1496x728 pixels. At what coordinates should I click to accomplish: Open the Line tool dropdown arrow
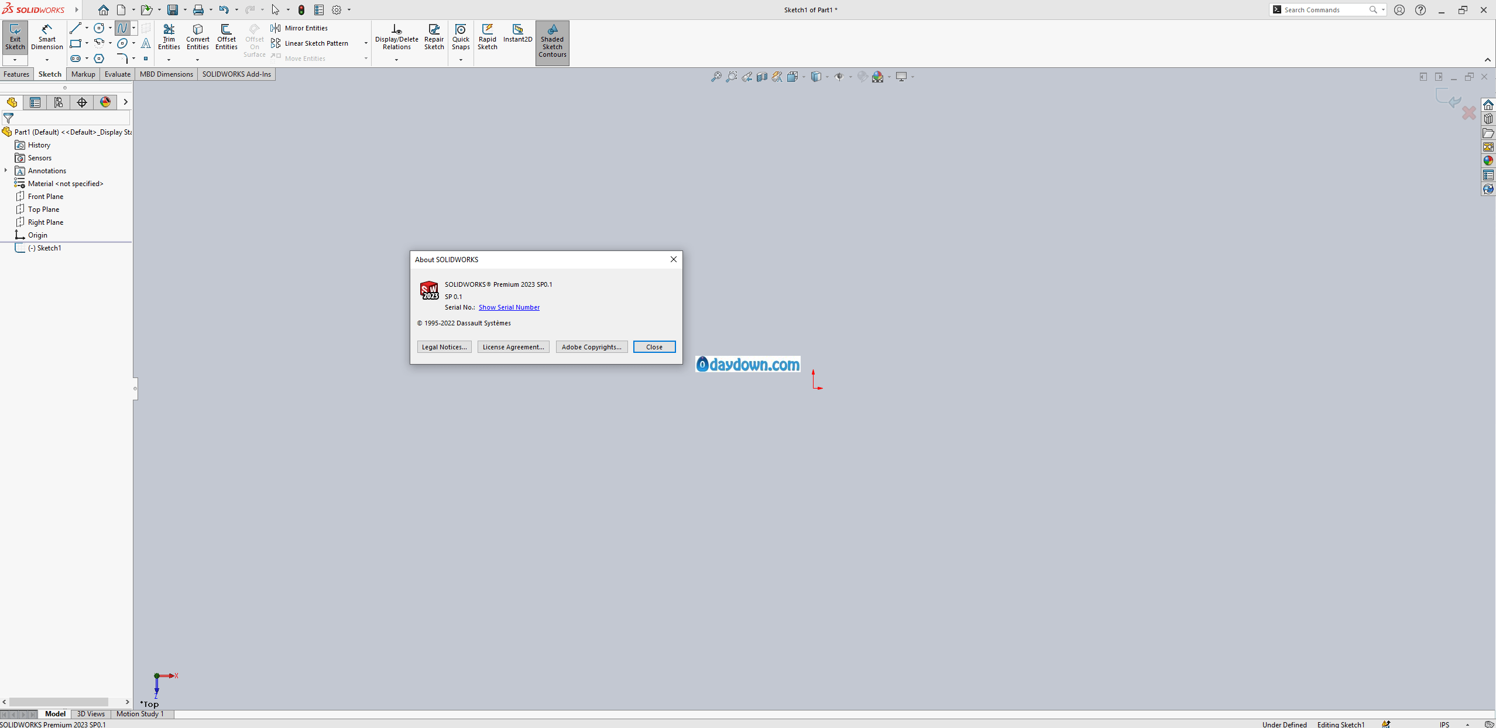[x=87, y=28]
